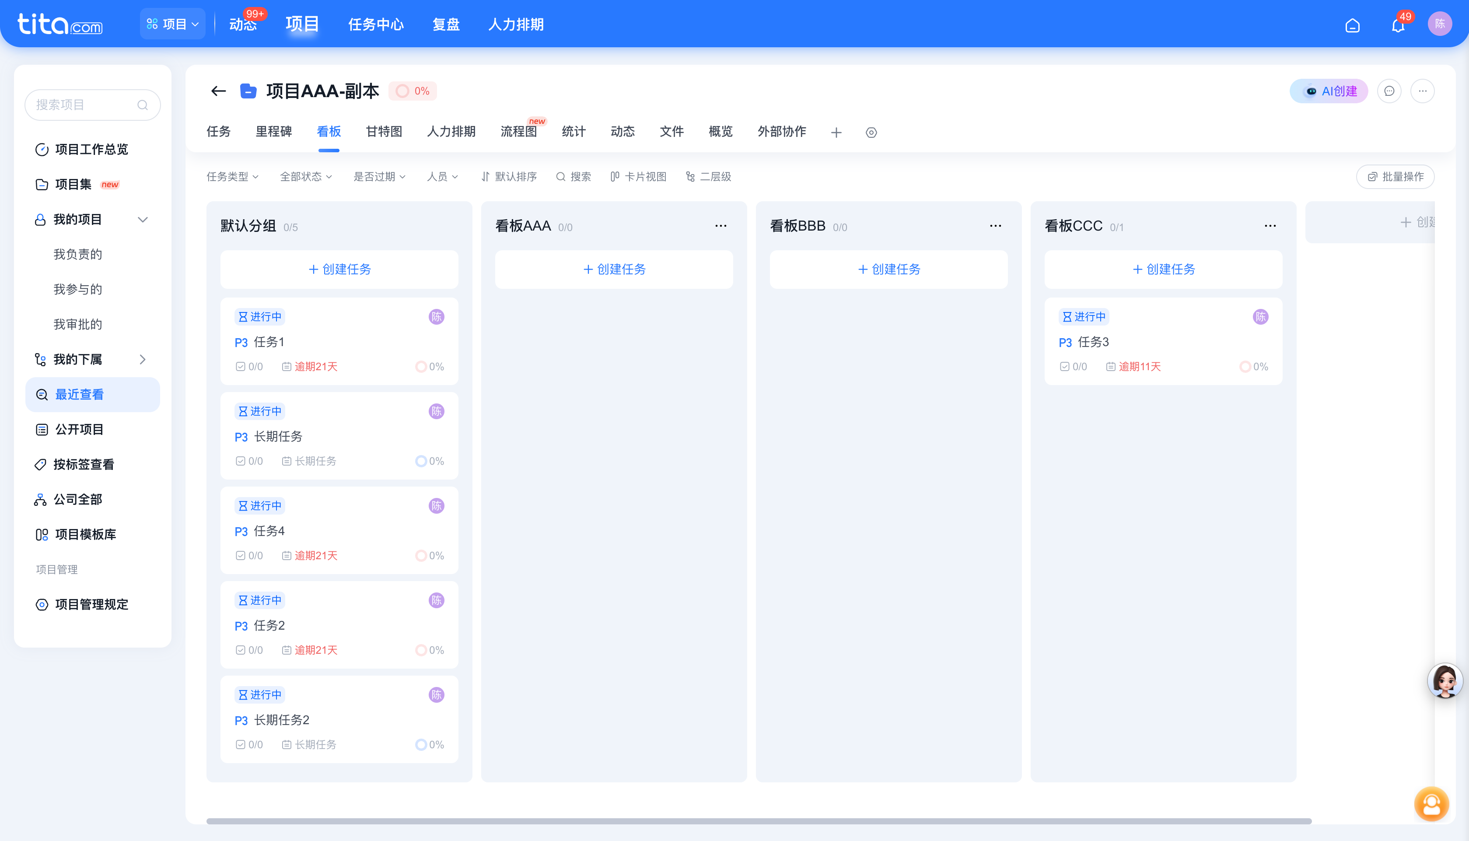The image size is (1469, 841).
Task: Switch to 流程图 tab
Action: point(518,132)
